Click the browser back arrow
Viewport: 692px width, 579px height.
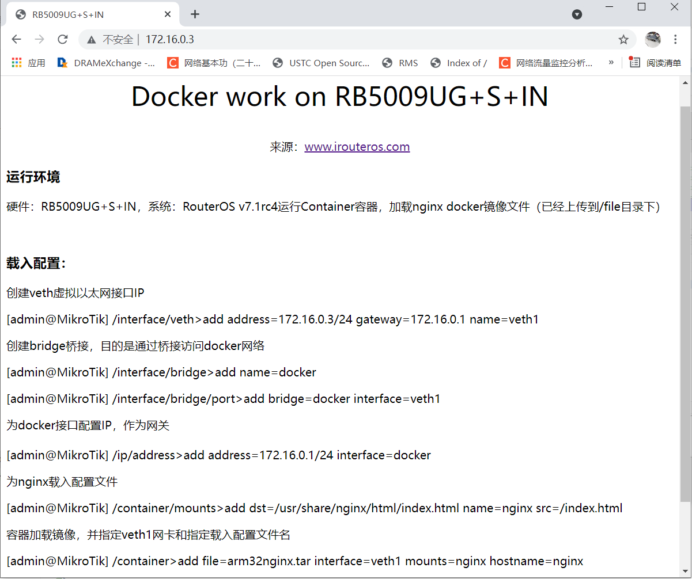16,39
